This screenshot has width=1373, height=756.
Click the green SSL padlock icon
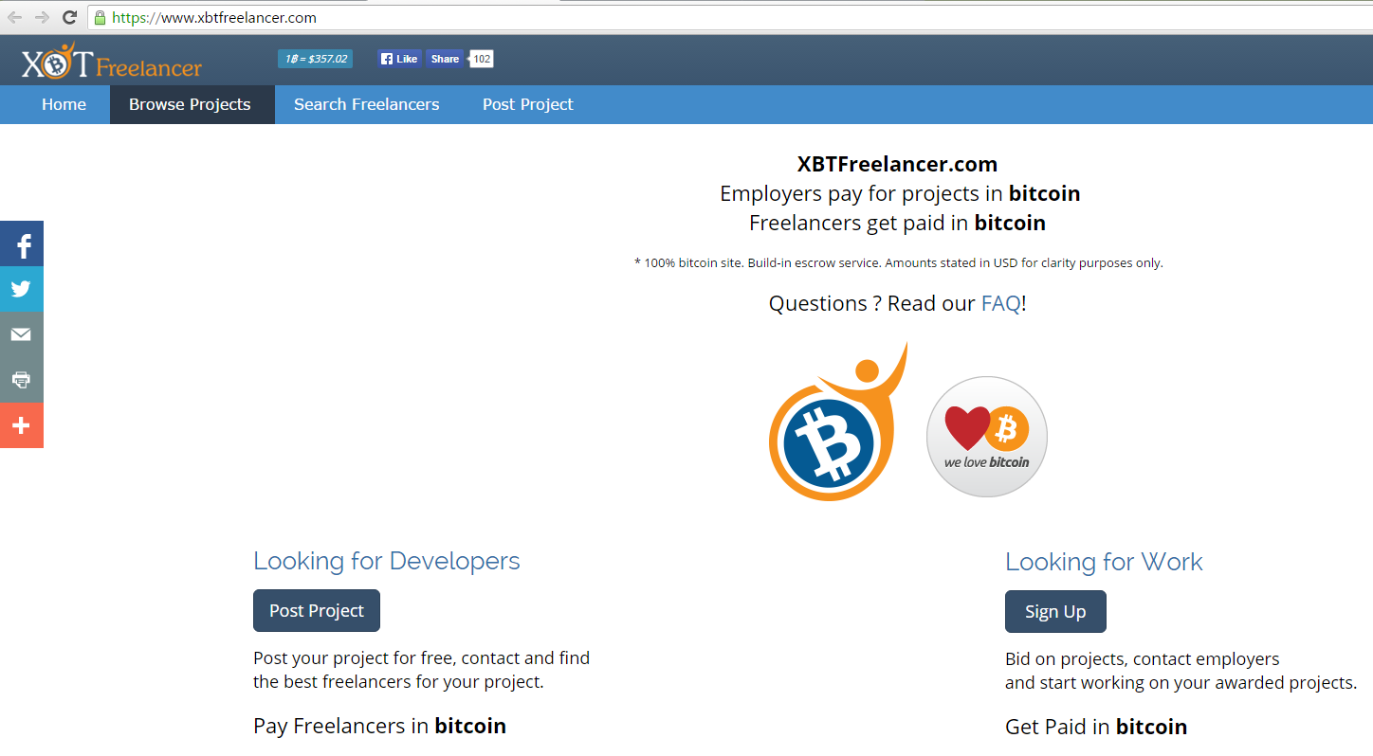[100, 18]
